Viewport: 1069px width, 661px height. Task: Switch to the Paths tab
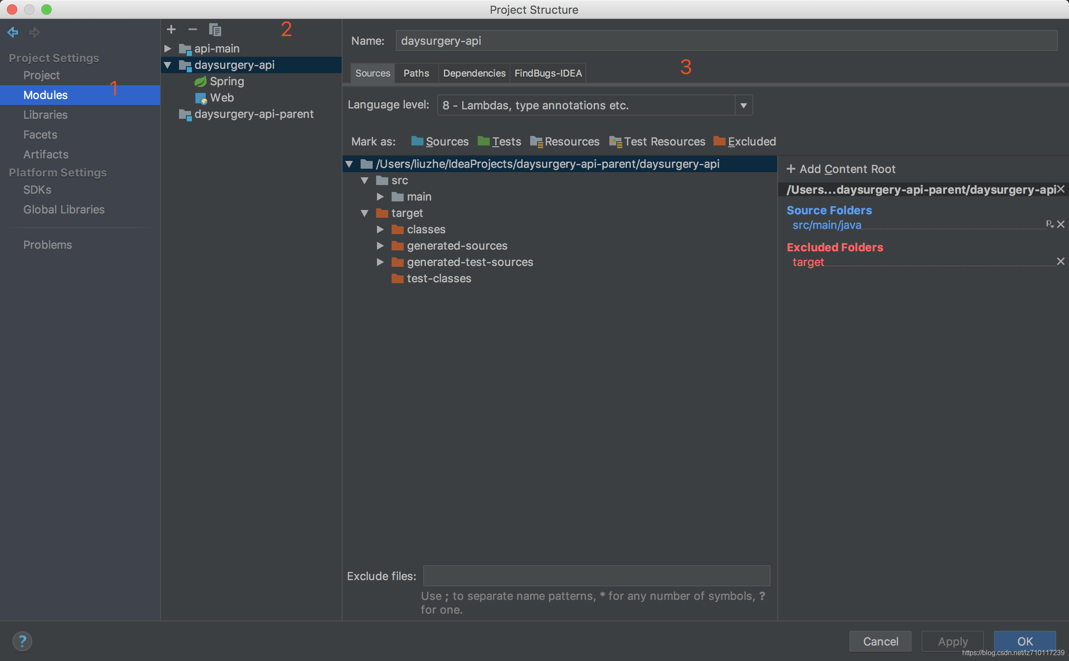[x=416, y=73]
